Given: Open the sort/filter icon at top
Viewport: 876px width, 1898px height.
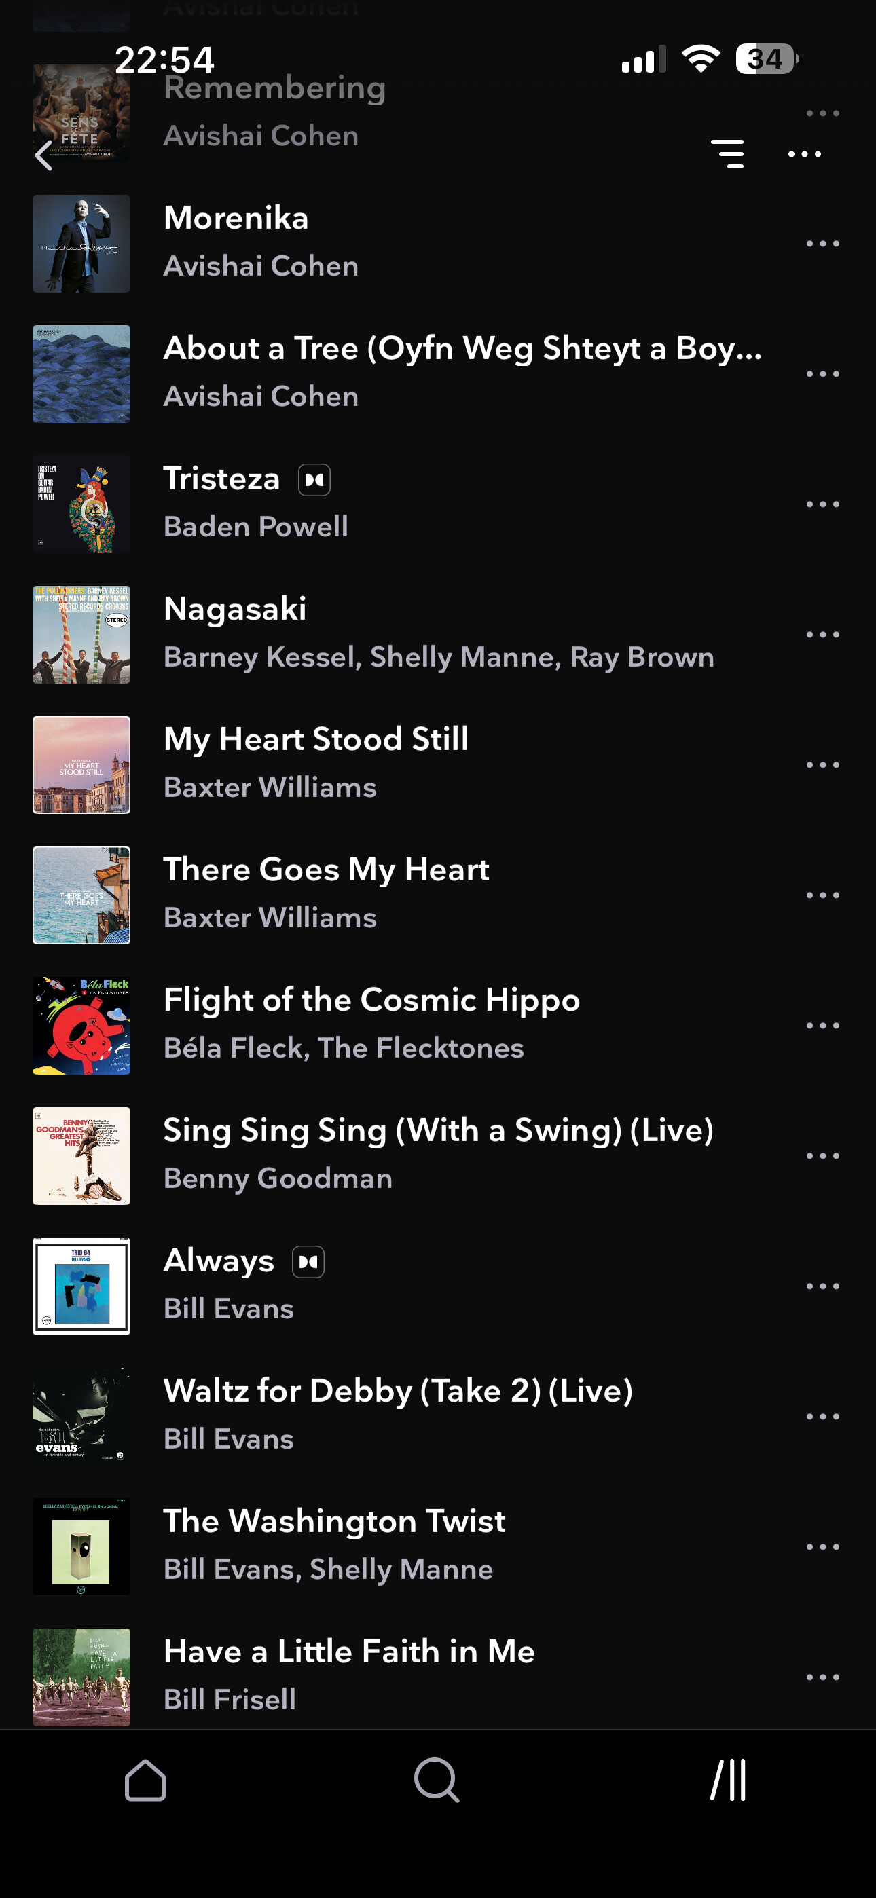Looking at the screenshot, I should (x=727, y=154).
